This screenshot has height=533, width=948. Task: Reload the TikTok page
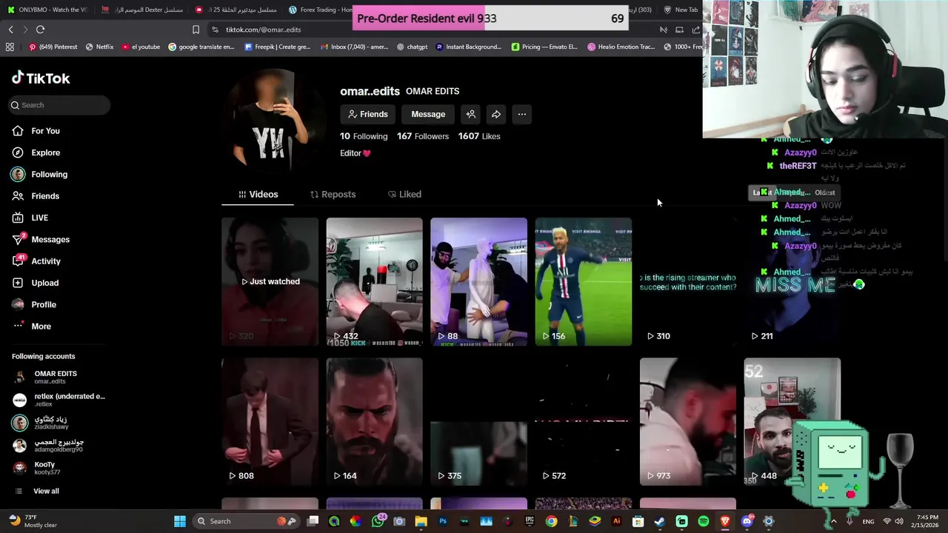pyautogui.click(x=40, y=30)
